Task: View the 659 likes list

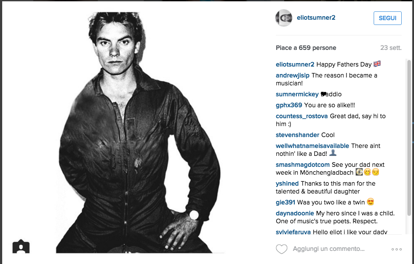Action: pos(306,48)
